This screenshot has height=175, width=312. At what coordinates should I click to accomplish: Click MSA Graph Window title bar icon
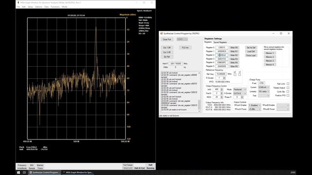[18, 2]
